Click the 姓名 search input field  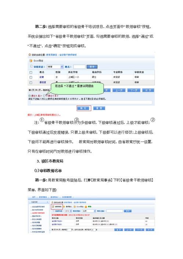coord(79,67)
